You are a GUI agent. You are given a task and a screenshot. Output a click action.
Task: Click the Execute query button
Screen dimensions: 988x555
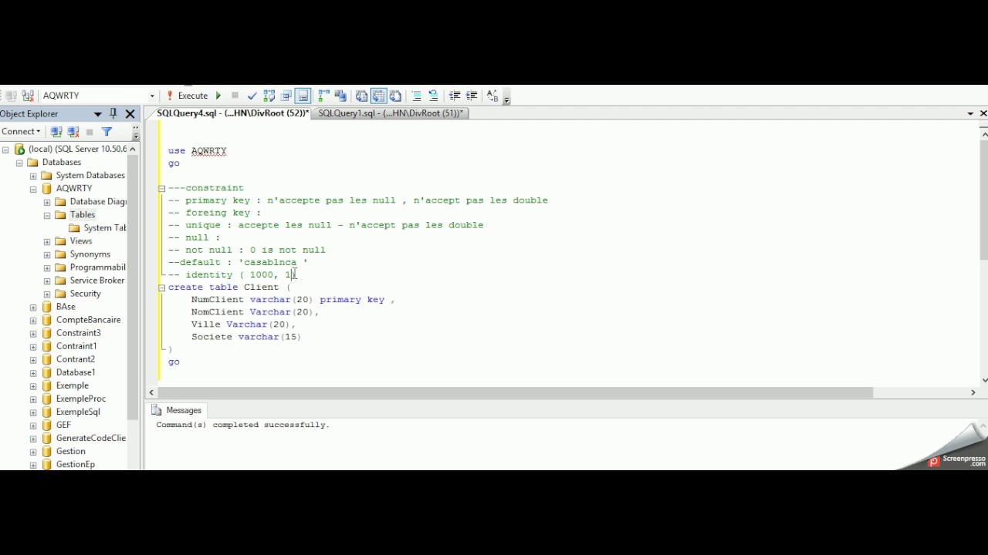coord(187,96)
